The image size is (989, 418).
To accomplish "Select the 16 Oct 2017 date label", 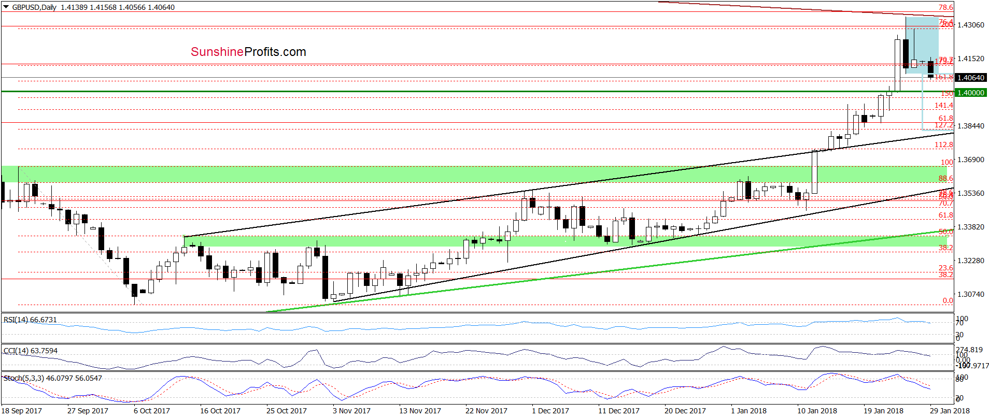I will [220, 411].
